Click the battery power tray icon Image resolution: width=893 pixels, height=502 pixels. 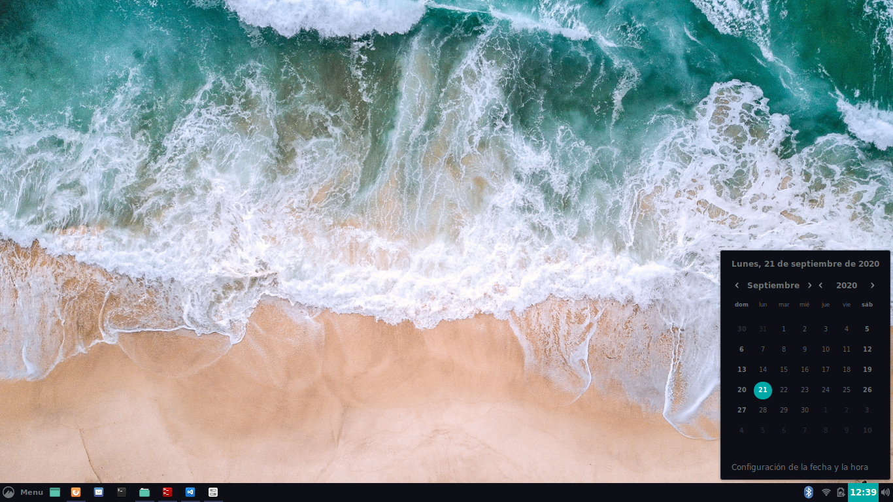coord(841,492)
